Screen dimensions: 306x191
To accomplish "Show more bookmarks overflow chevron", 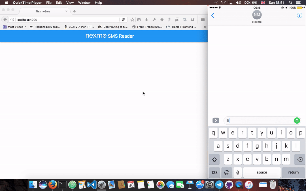I will click(x=205, y=27).
